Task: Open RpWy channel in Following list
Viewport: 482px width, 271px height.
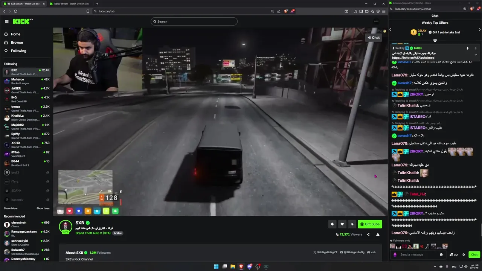Action: tap(26, 136)
